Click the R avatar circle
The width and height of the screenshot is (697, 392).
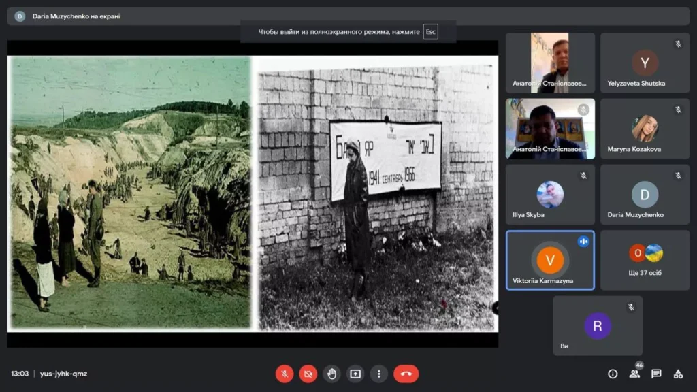pos(598,326)
